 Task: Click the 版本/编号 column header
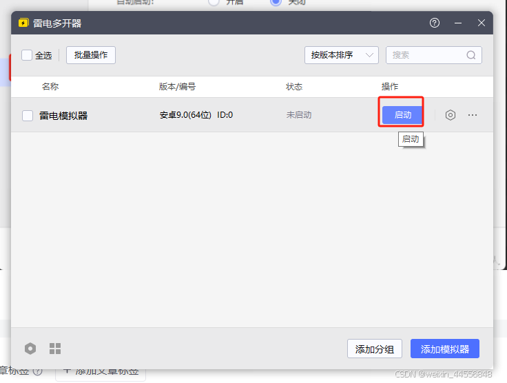(x=177, y=87)
